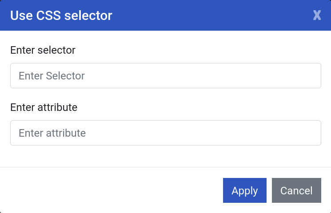Click the "Use CSS selector" title text

coord(61,16)
